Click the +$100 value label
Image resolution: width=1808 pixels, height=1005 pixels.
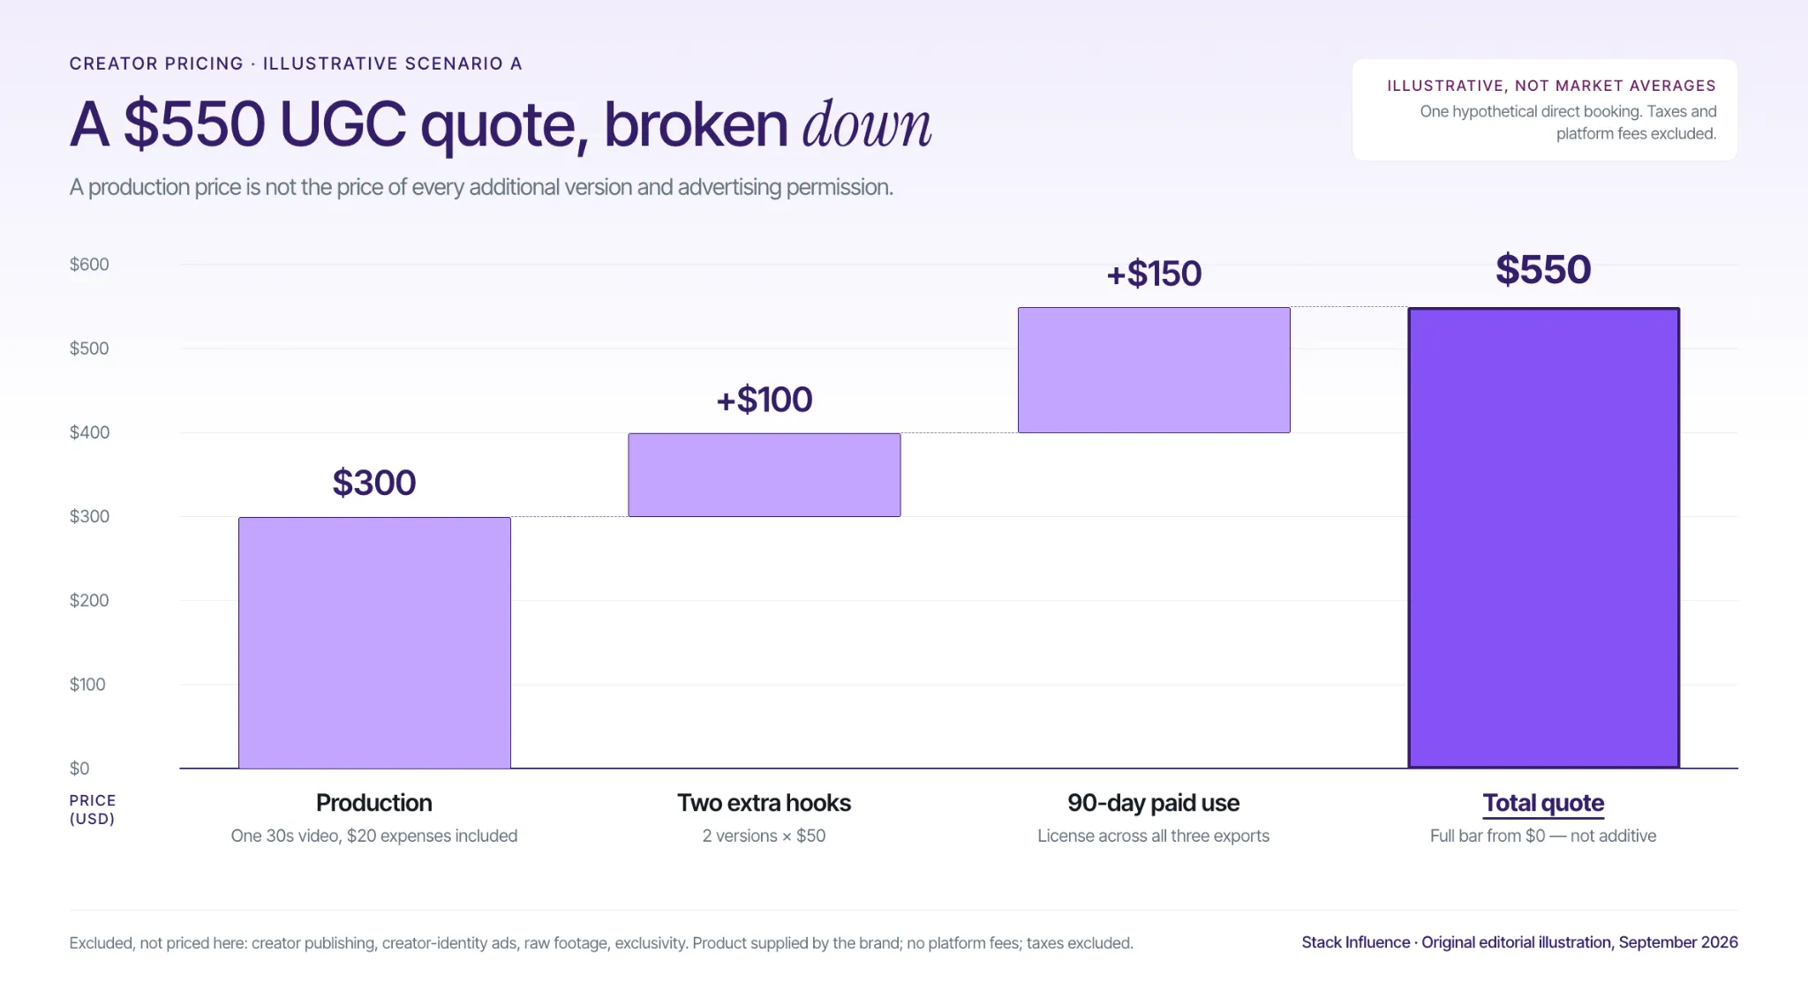(x=765, y=400)
